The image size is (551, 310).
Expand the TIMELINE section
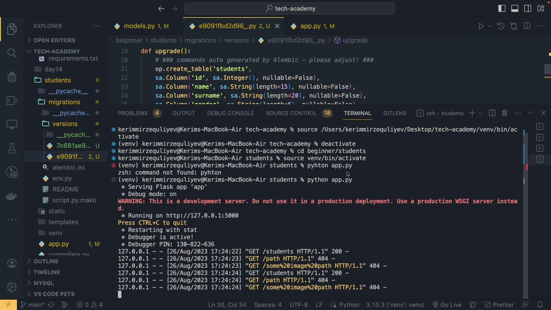(x=47, y=272)
